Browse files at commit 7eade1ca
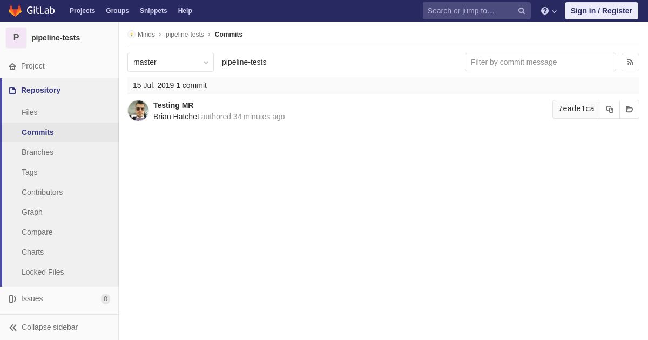This screenshot has height=340, width=648. (629, 109)
